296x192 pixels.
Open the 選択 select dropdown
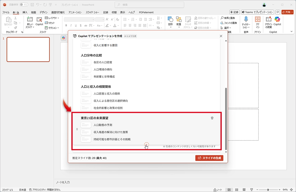(226, 28)
